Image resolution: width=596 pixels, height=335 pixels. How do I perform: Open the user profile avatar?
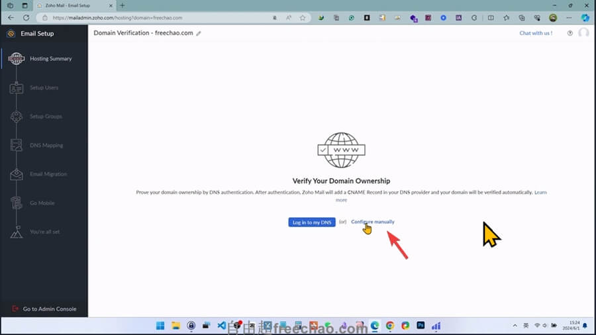coord(583,33)
